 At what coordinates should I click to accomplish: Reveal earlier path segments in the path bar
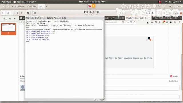tap(12, 6)
